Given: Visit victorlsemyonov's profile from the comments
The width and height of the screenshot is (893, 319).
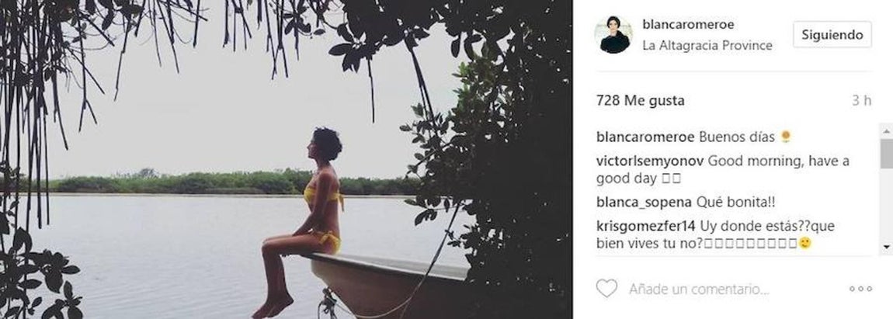Looking at the screenshot, I should coord(649,161).
